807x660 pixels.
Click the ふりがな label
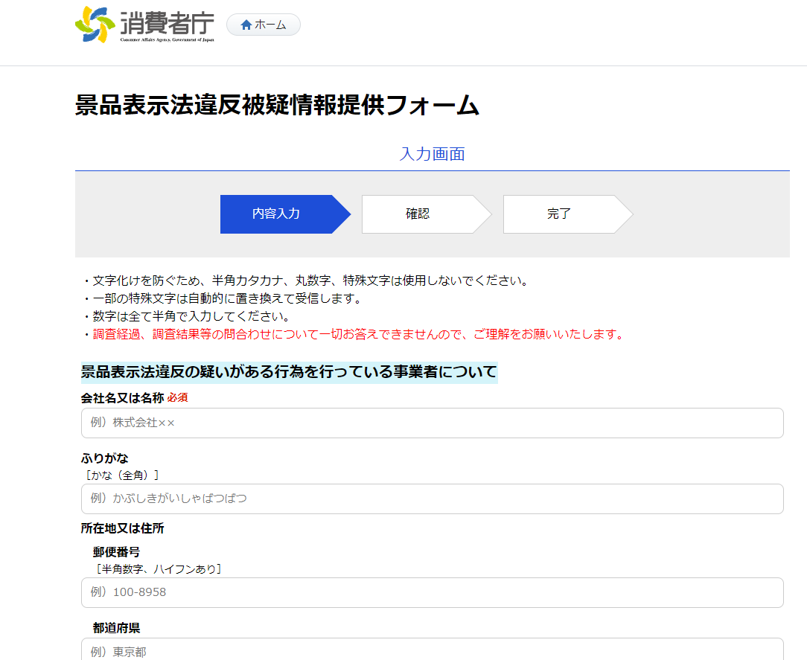coord(105,458)
